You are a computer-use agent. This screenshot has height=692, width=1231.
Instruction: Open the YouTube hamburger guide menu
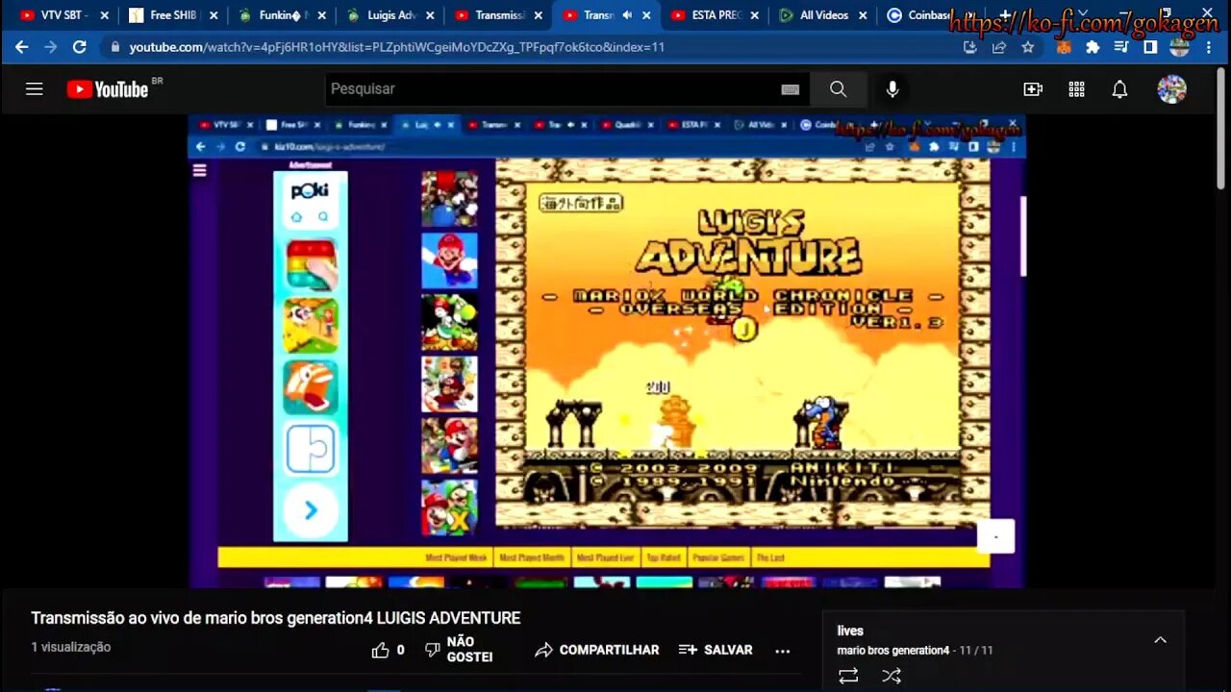(x=35, y=89)
